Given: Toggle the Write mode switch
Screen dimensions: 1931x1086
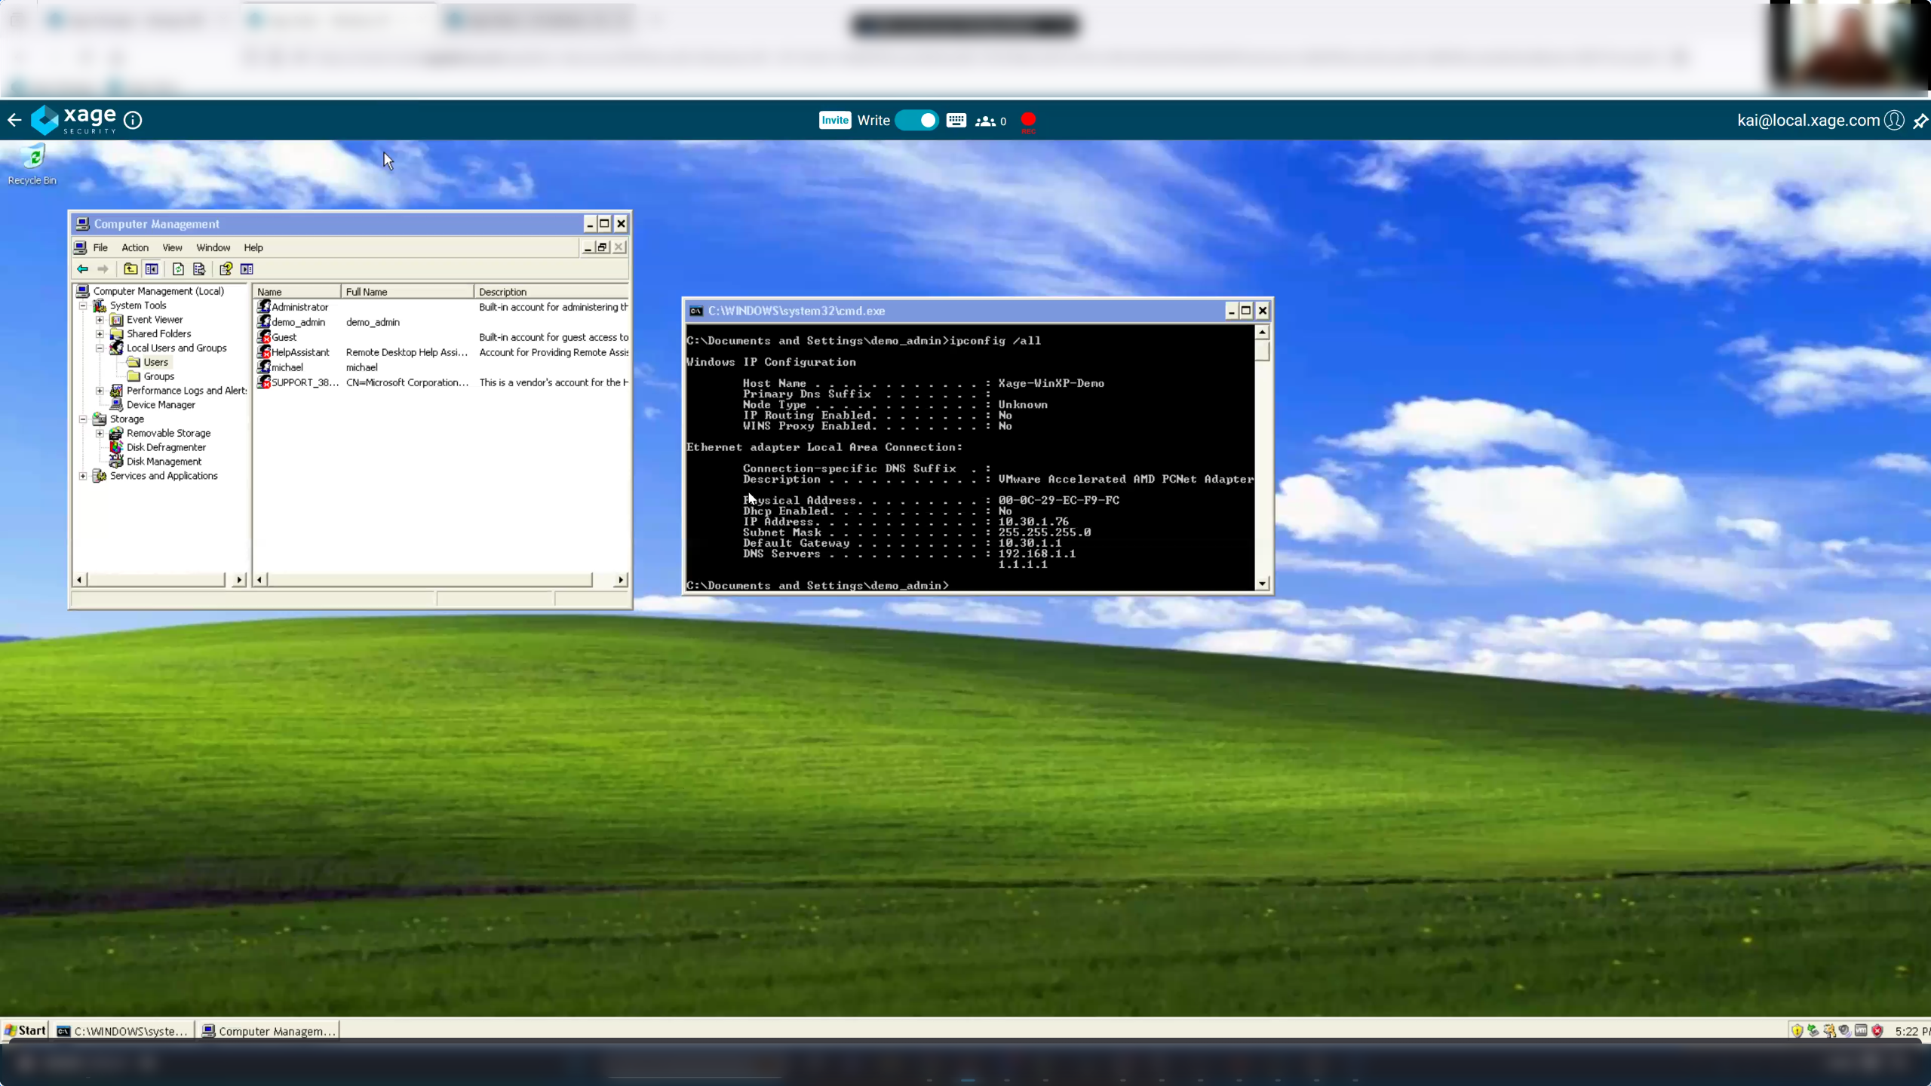Looking at the screenshot, I should point(916,121).
